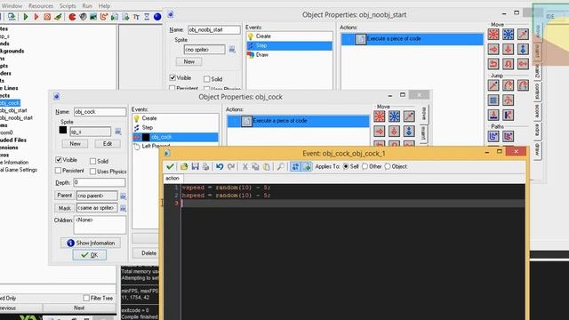Select Set Path action in obj_noobj_start window
The width and height of the screenshot is (569, 320).
[x=493, y=137]
